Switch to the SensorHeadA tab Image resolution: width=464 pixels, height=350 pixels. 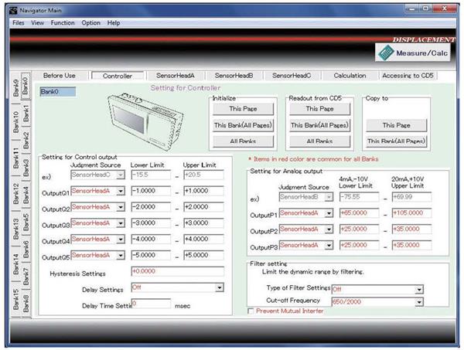pos(176,76)
